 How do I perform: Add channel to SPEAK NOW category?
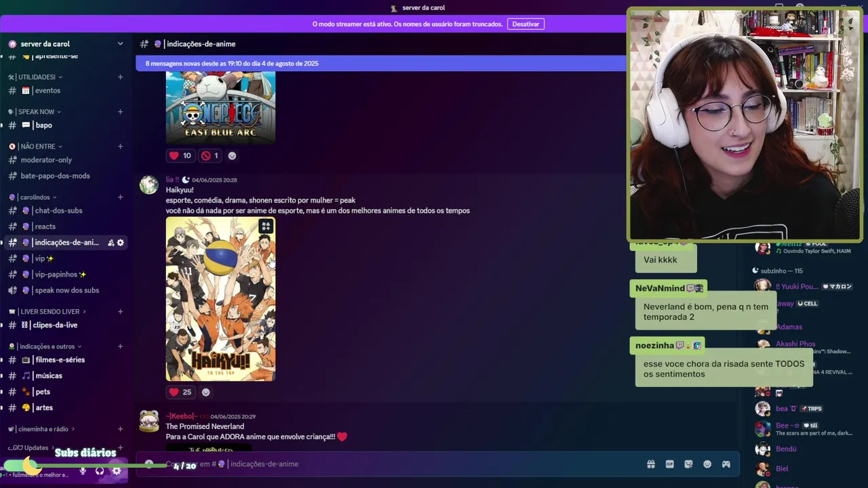[x=120, y=112]
